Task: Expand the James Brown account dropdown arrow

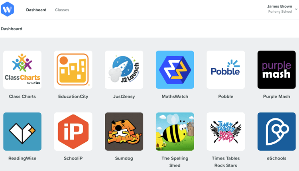Action: 296,9
